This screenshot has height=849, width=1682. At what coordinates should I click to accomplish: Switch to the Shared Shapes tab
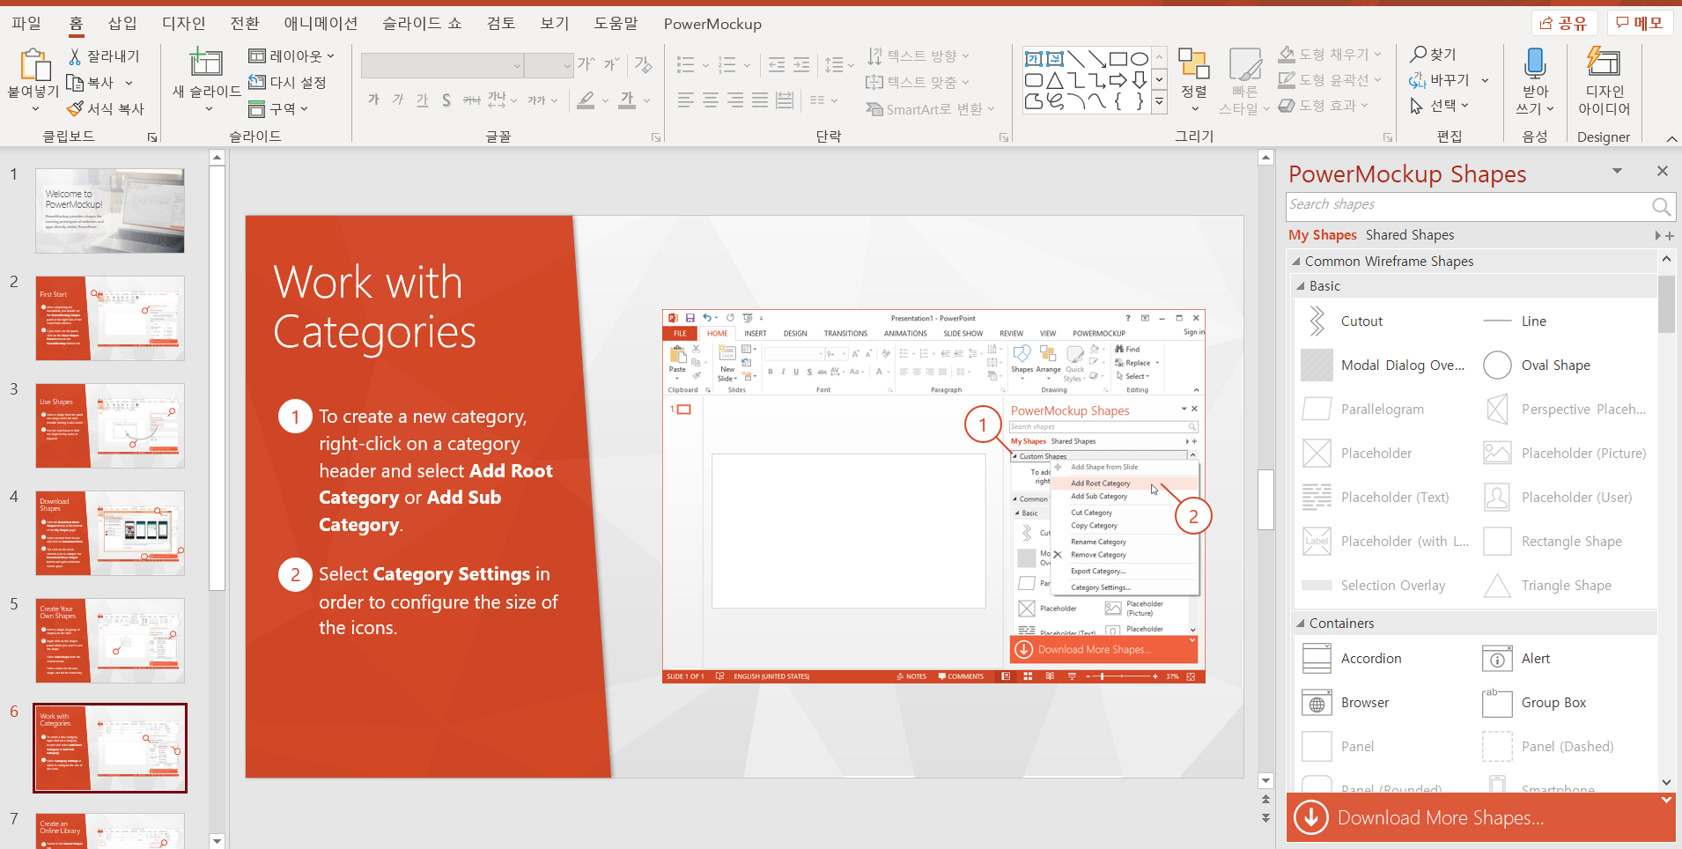pos(1409,235)
